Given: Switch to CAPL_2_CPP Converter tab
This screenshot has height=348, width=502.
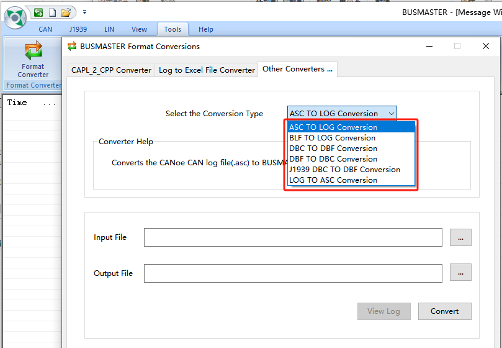Looking at the screenshot, I should (x=112, y=70).
